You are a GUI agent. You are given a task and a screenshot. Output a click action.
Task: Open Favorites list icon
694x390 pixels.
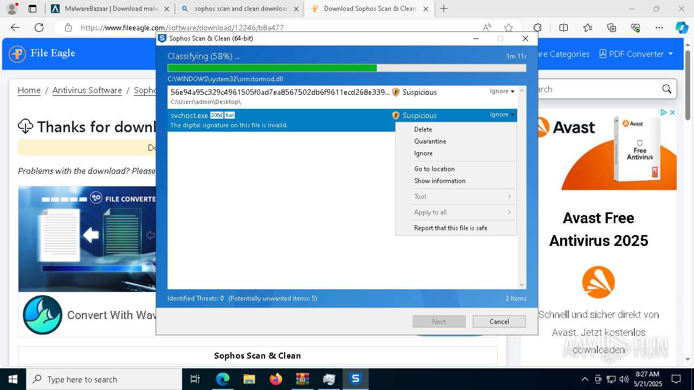pyautogui.click(x=588, y=28)
